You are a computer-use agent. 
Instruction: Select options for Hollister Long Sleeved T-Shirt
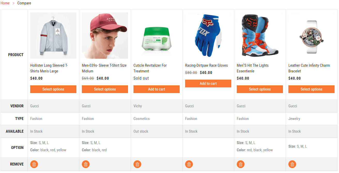pyautogui.click(x=53, y=89)
